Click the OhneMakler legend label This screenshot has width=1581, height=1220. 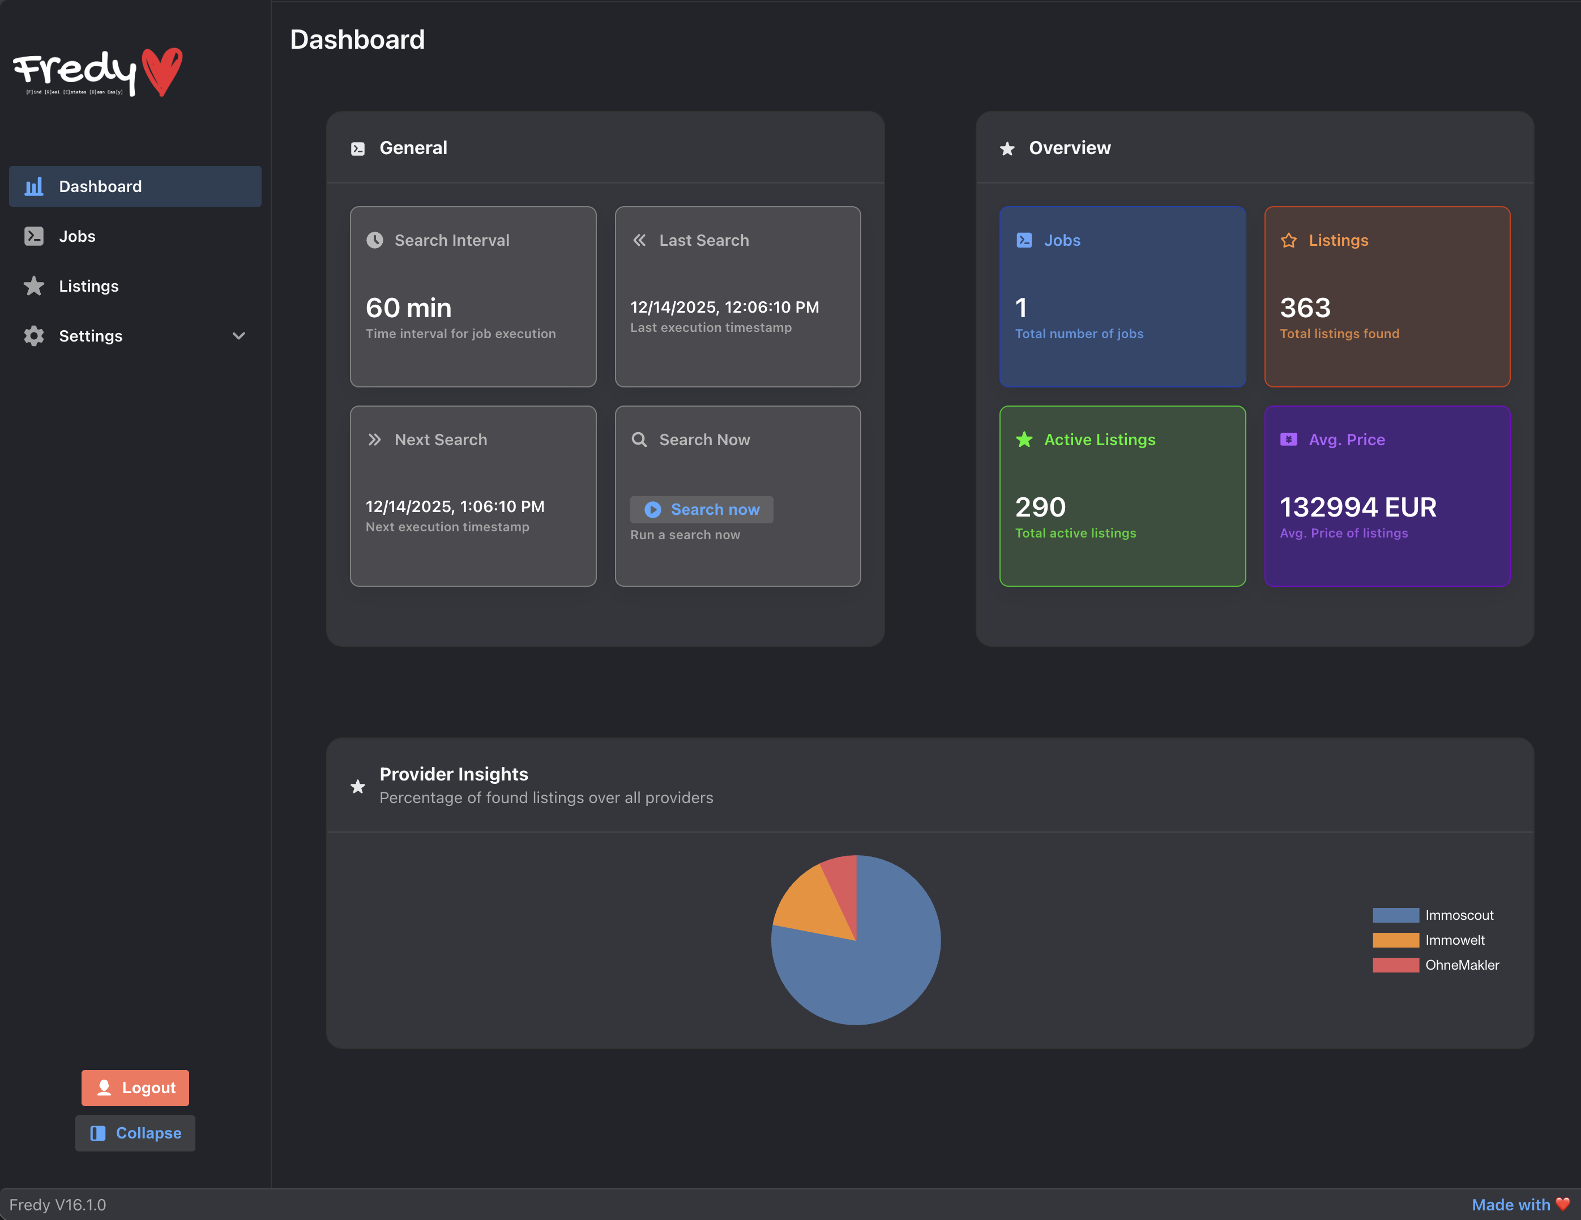[1462, 965]
